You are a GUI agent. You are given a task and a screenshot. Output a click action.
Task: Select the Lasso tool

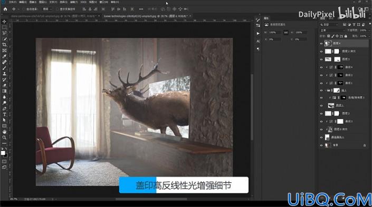tap(4, 33)
